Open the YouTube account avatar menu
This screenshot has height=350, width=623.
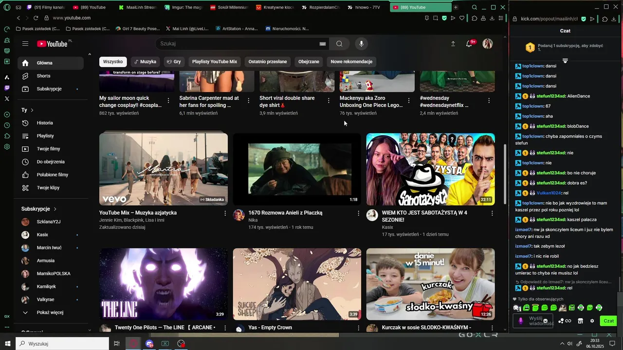[x=488, y=44]
